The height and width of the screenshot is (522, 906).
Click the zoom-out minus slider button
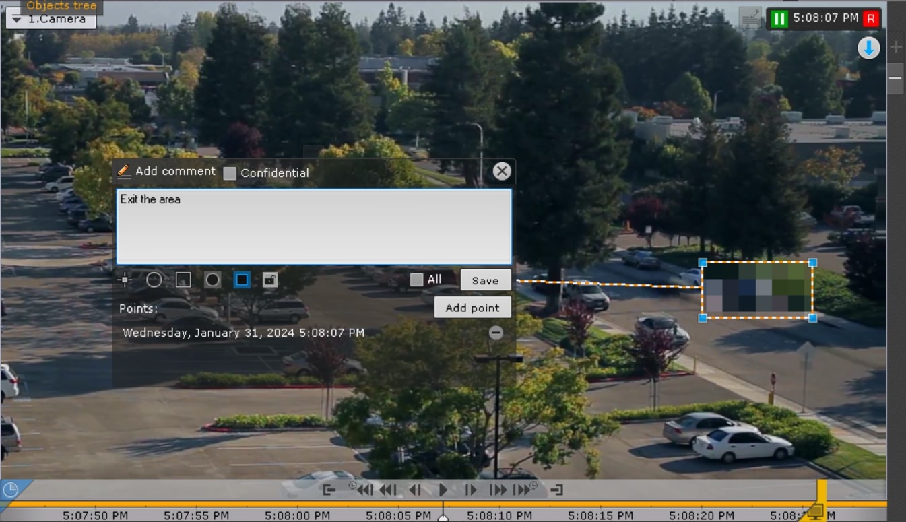[895, 78]
